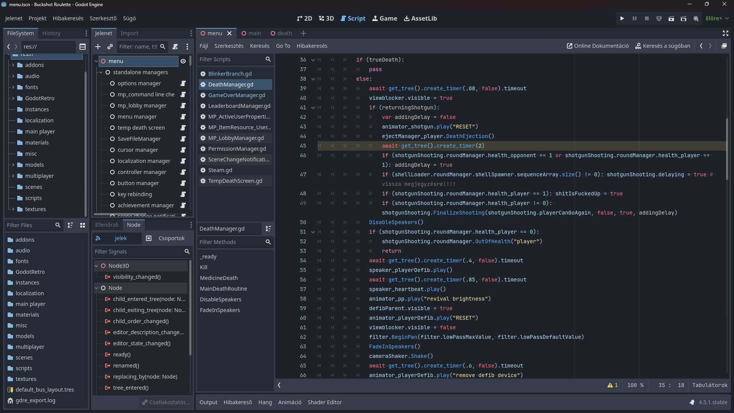Add a new child node with plus icon

(x=98, y=47)
